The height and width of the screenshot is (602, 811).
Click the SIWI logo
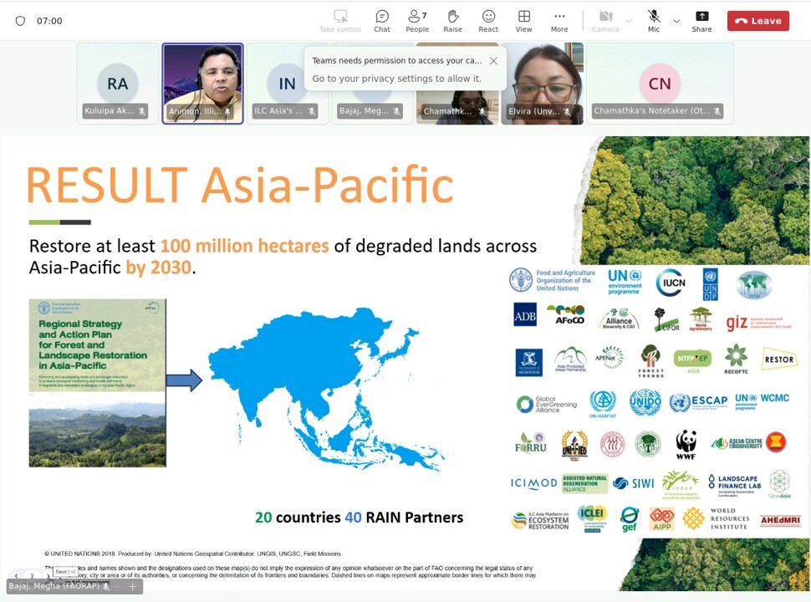[x=634, y=483]
